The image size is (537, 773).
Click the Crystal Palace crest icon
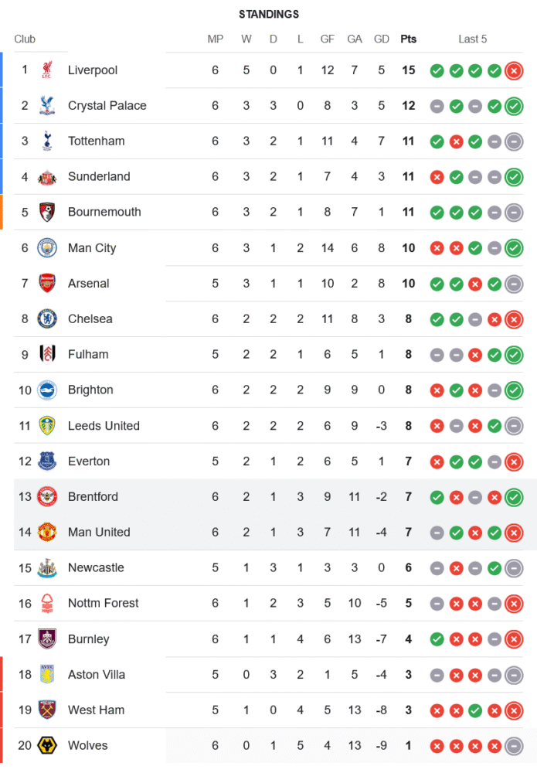tap(47, 106)
